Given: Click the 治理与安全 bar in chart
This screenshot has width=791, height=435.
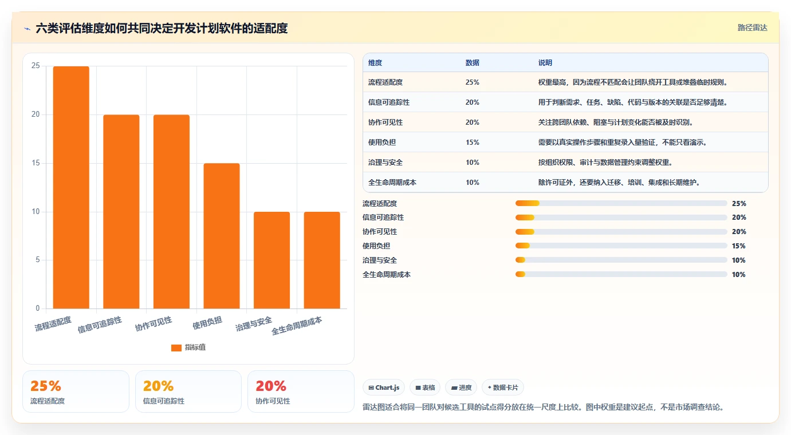Looking at the screenshot, I should click(x=271, y=260).
